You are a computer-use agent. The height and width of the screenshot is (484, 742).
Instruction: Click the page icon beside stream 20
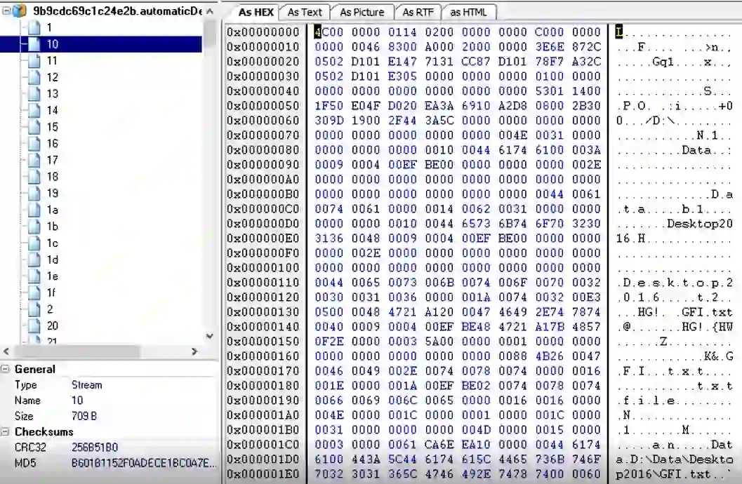click(x=34, y=325)
